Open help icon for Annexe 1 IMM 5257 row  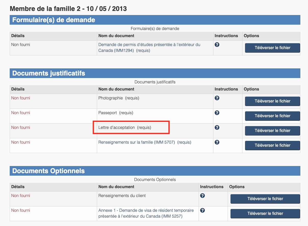(x=202, y=210)
